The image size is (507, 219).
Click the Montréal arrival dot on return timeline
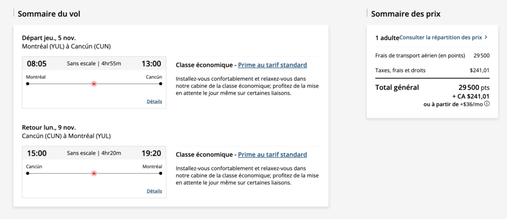160,174
